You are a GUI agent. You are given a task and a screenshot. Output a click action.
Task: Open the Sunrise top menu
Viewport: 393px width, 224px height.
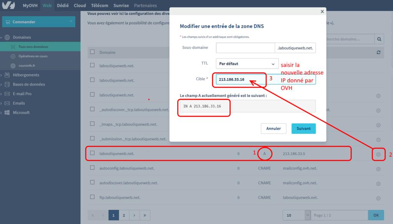click(x=121, y=5)
